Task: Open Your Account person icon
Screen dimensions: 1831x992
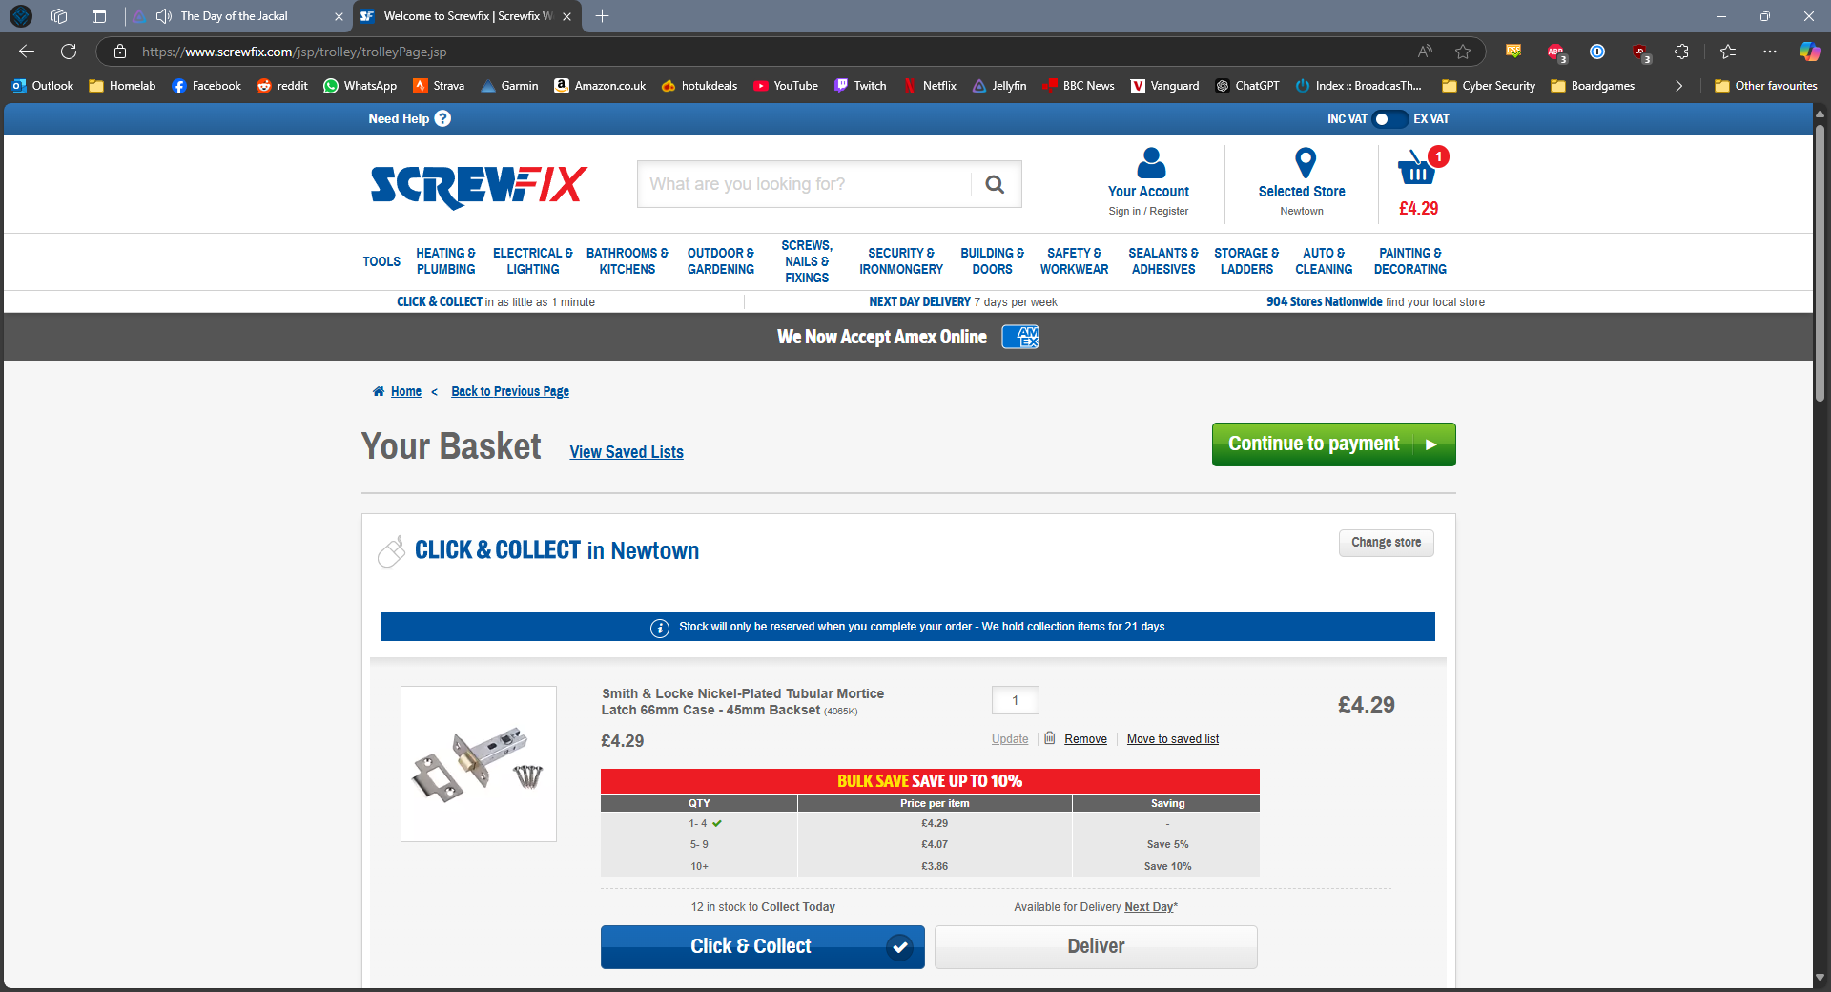Action: [1151, 163]
